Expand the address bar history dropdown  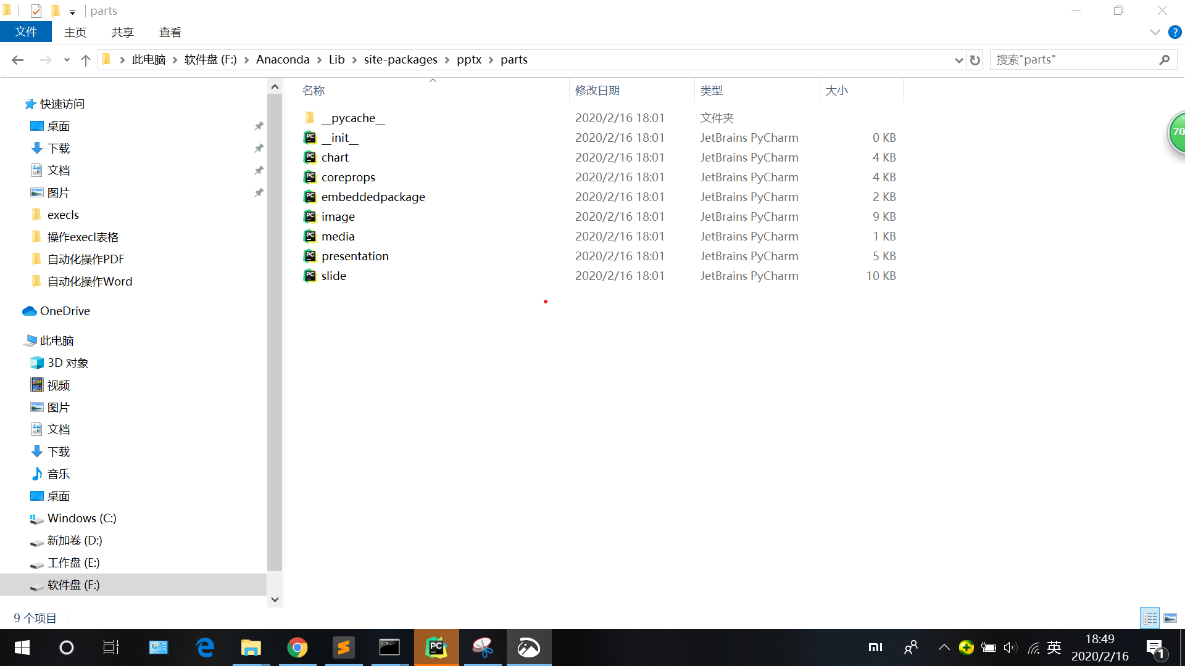tap(958, 60)
